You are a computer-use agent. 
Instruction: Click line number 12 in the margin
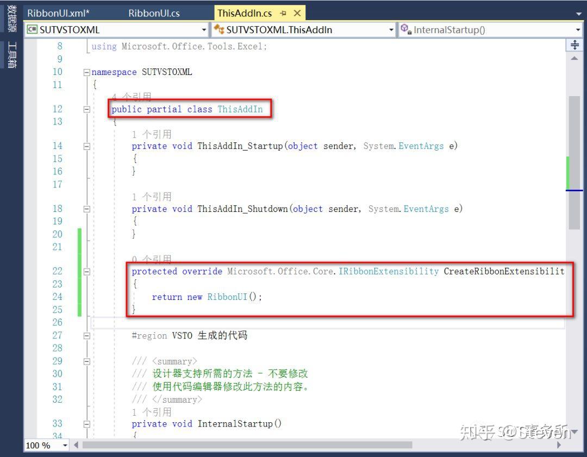coord(57,109)
